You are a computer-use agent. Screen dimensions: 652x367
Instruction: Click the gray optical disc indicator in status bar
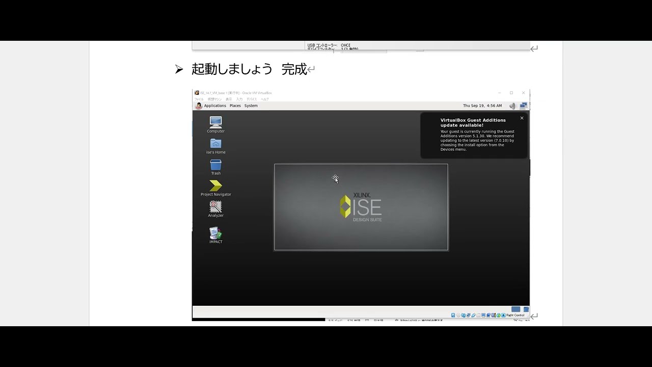click(x=458, y=315)
